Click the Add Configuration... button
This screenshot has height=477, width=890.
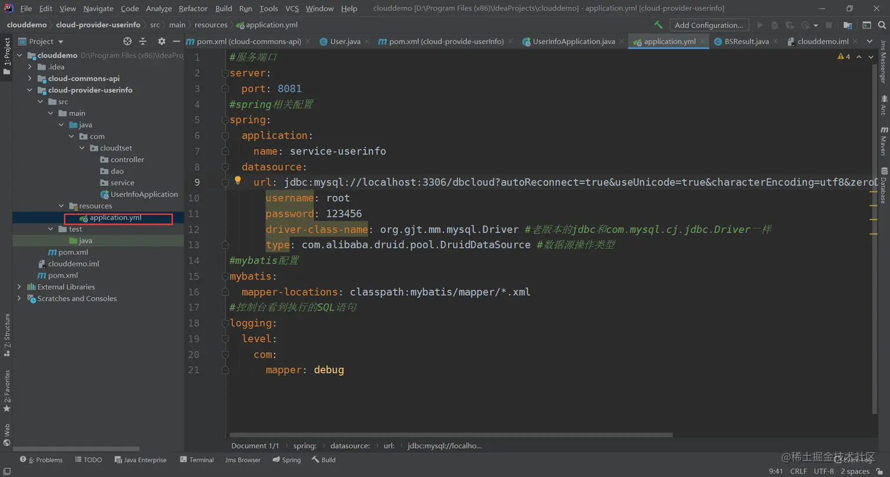coord(709,25)
